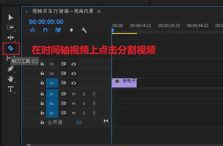The width and height of the screenshot is (223, 146).
Task: Toggle Linked Selection button
Action: (x=58, y=30)
